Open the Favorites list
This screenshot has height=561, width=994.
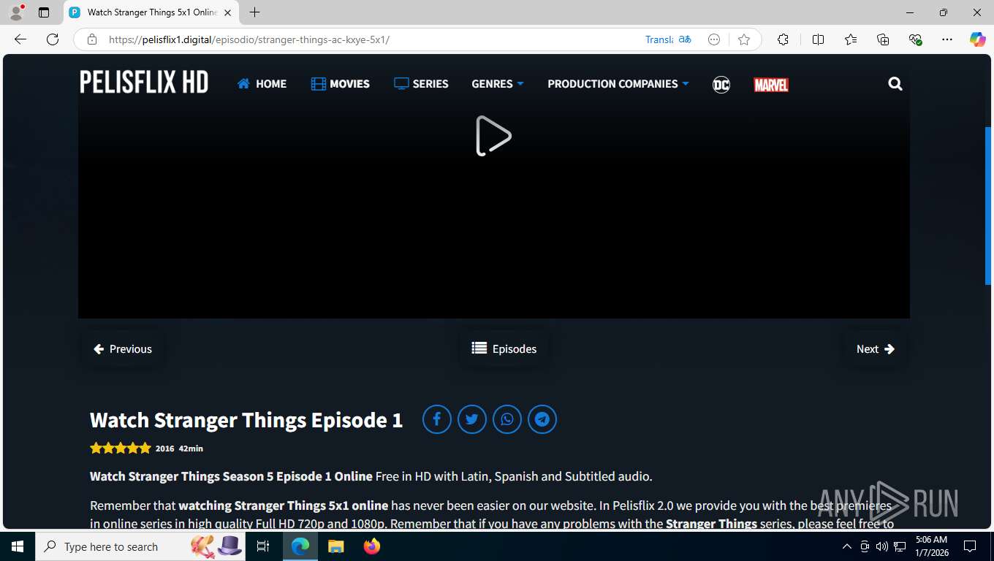[x=851, y=39]
